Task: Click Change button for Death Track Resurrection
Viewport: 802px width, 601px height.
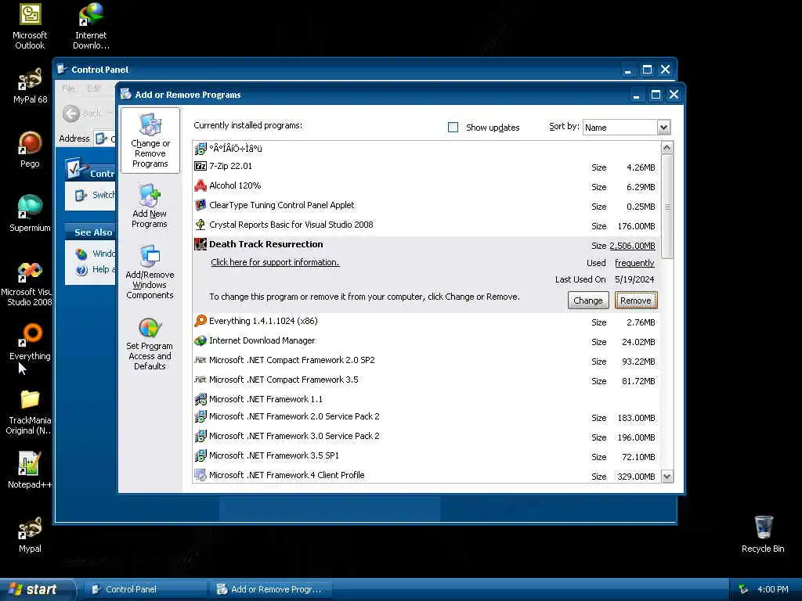Action: 588,300
